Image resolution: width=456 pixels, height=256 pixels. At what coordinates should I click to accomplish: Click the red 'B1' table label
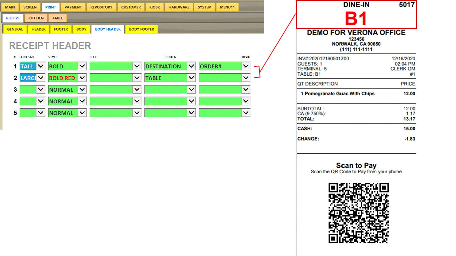[x=356, y=18]
